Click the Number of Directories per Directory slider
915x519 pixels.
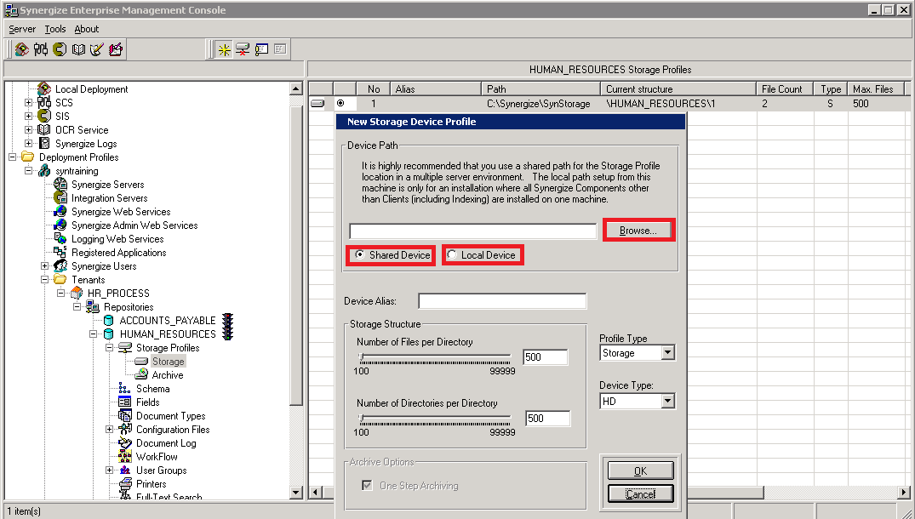tap(436, 418)
